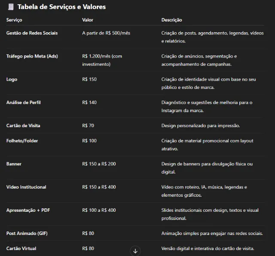
Task: Select the 'Tráfego pelo Meta (Ads)' cell
Action: point(32,56)
